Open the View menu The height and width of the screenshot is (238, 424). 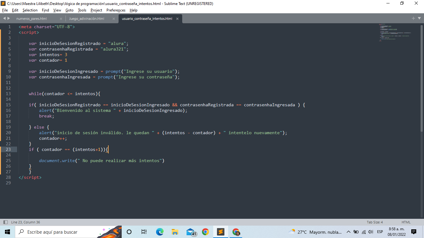[57, 10]
